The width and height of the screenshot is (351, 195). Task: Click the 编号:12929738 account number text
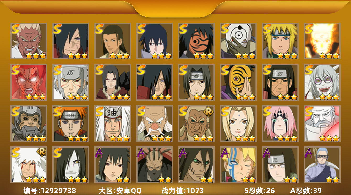coord(50,190)
